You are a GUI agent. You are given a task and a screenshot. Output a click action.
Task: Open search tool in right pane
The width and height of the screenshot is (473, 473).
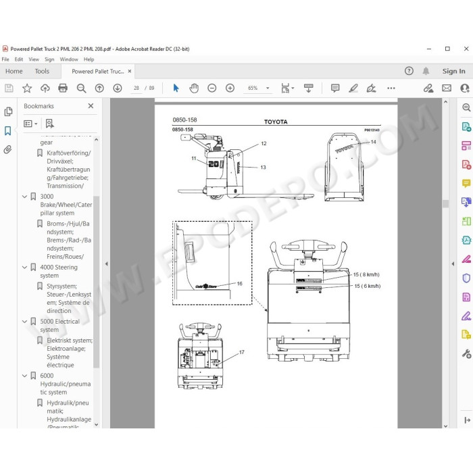(x=466, y=107)
